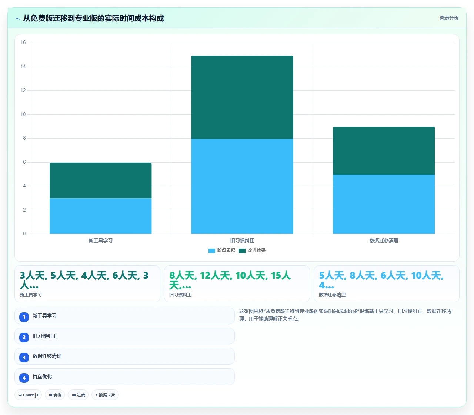Open the 图表分析 label in the header
The height and width of the screenshot is (415, 474).
click(x=449, y=18)
